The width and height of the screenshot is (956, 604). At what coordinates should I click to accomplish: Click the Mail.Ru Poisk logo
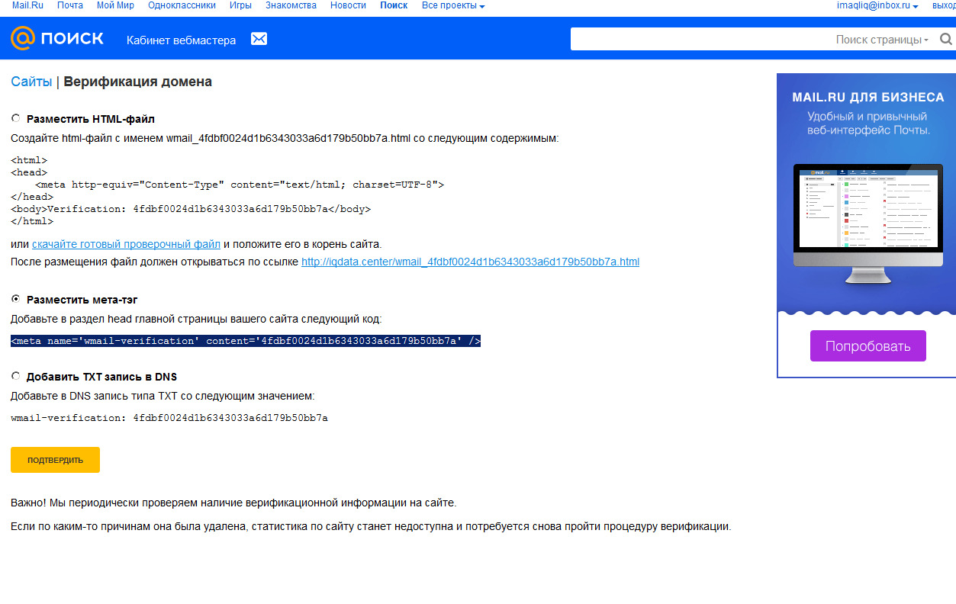[57, 38]
